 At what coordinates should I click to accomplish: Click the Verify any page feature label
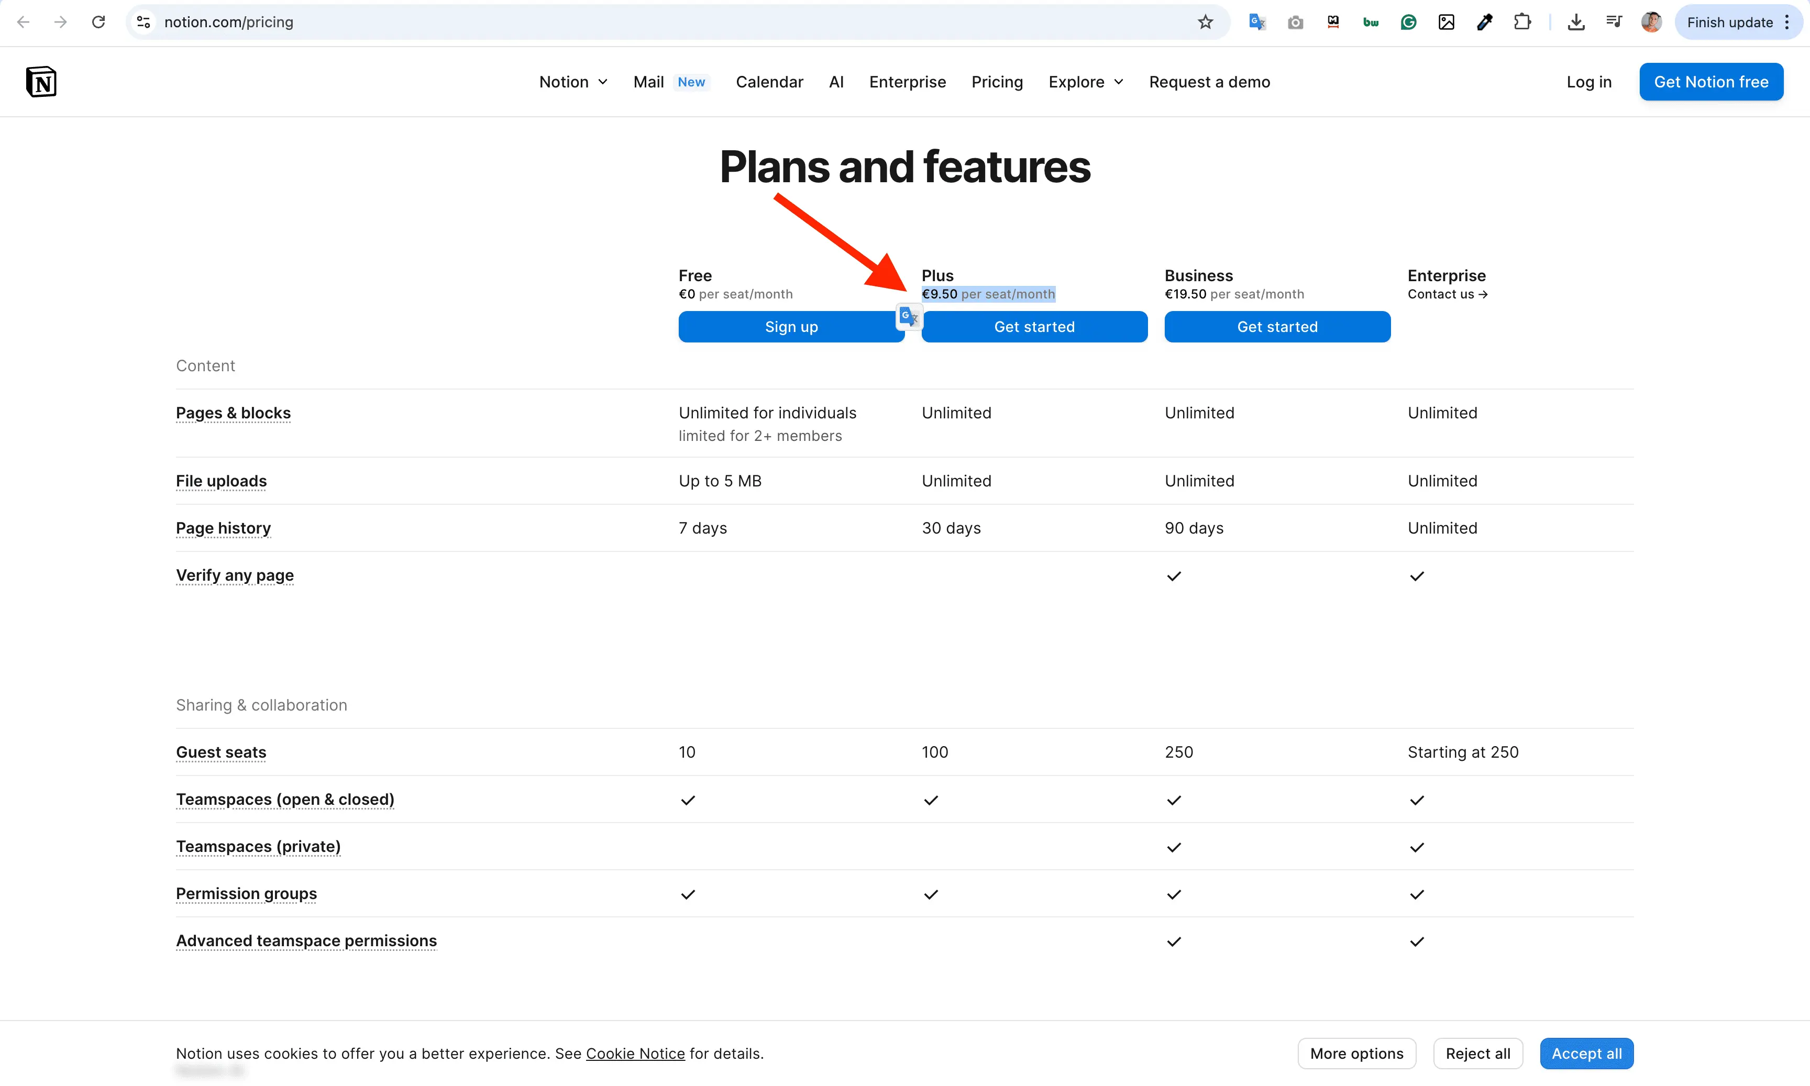coord(234,575)
